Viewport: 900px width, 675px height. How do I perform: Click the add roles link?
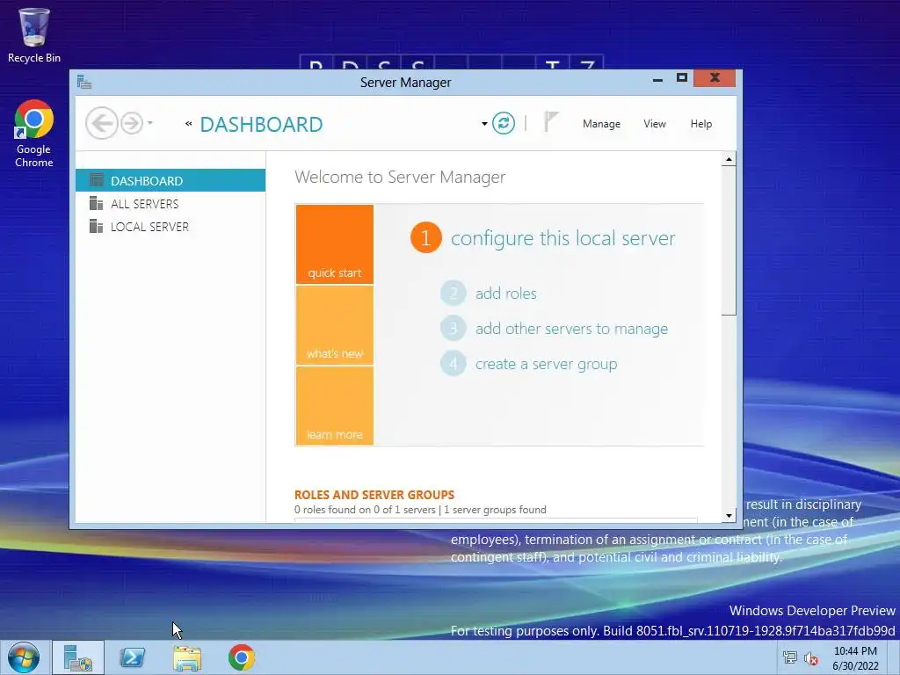click(505, 294)
